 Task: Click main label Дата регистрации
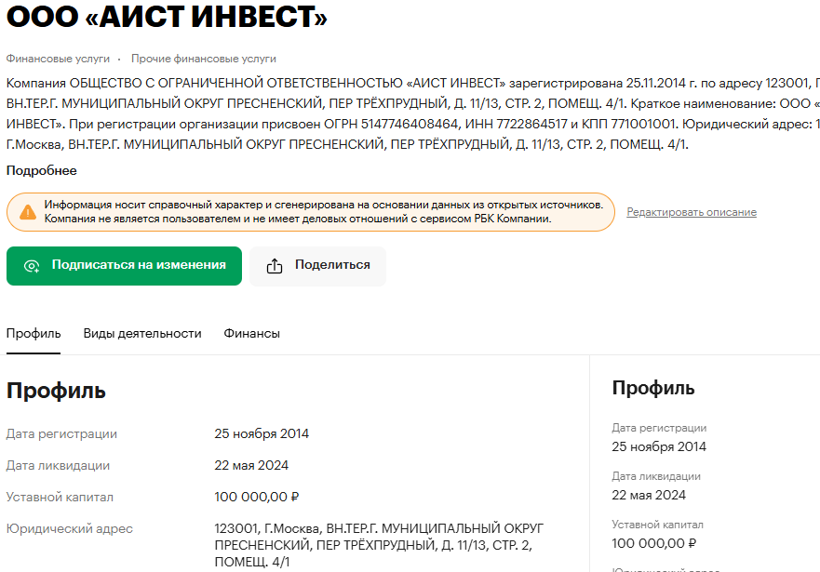click(61, 434)
